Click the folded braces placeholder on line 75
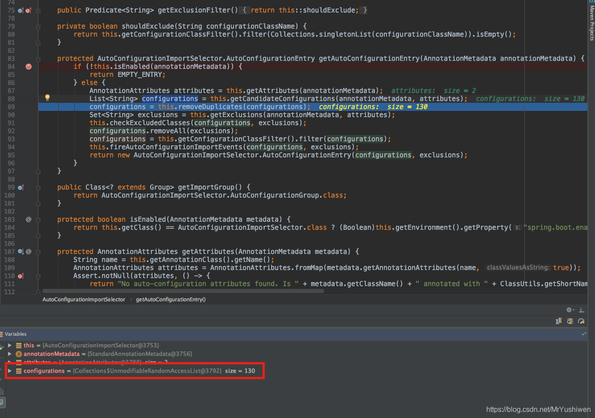Viewport: 595px width, 418px height. point(304,10)
